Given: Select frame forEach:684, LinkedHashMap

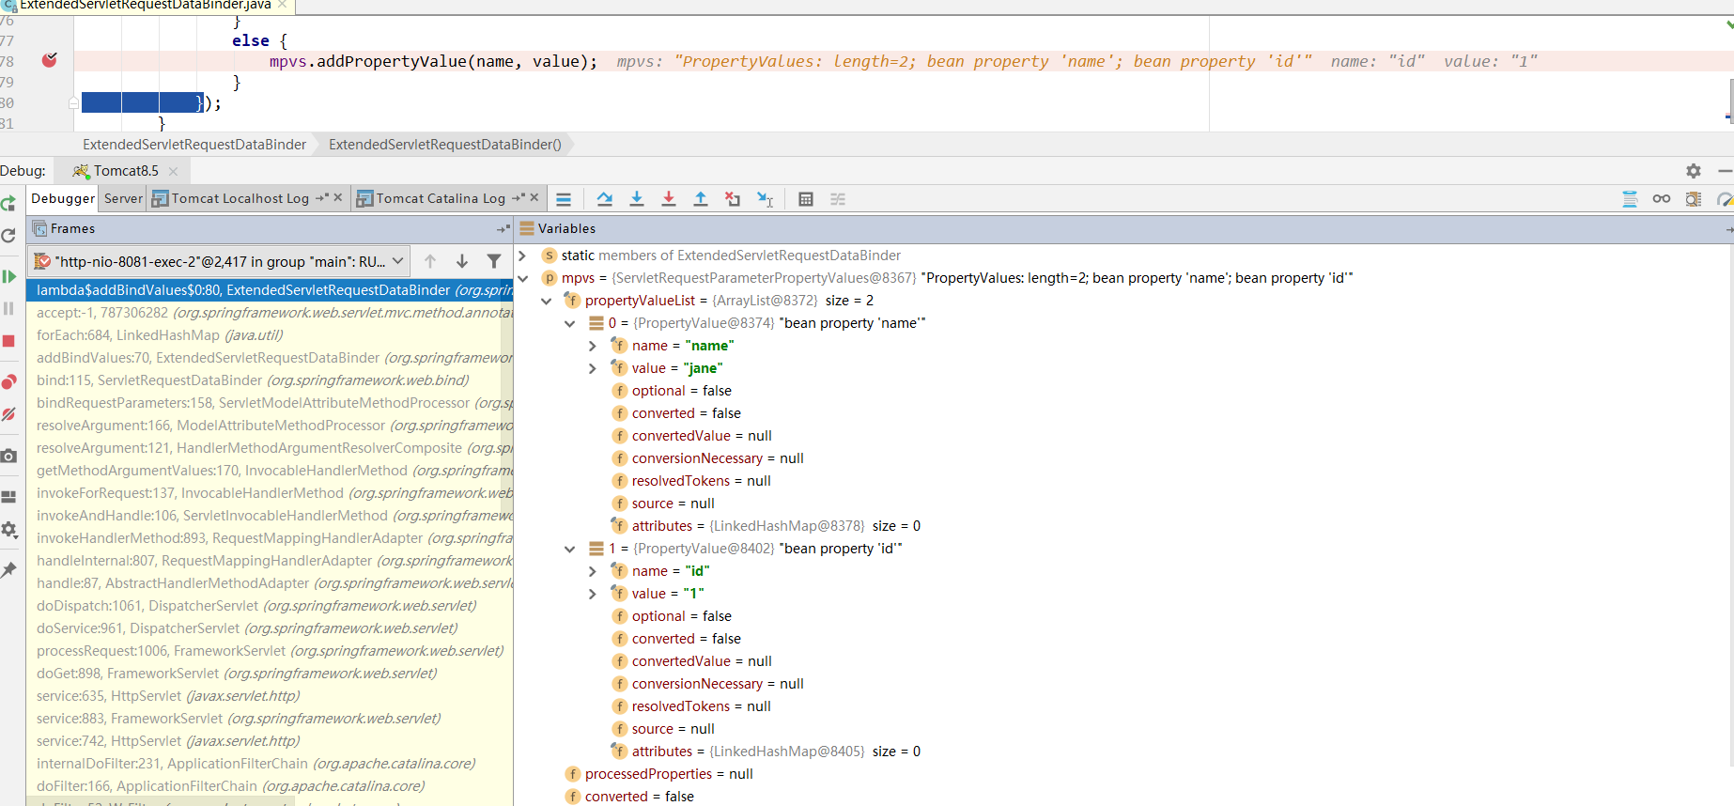Looking at the screenshot, I should point(270,335).
